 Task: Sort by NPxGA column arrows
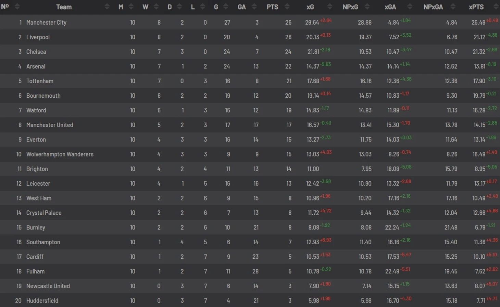(x=453, y=7)
